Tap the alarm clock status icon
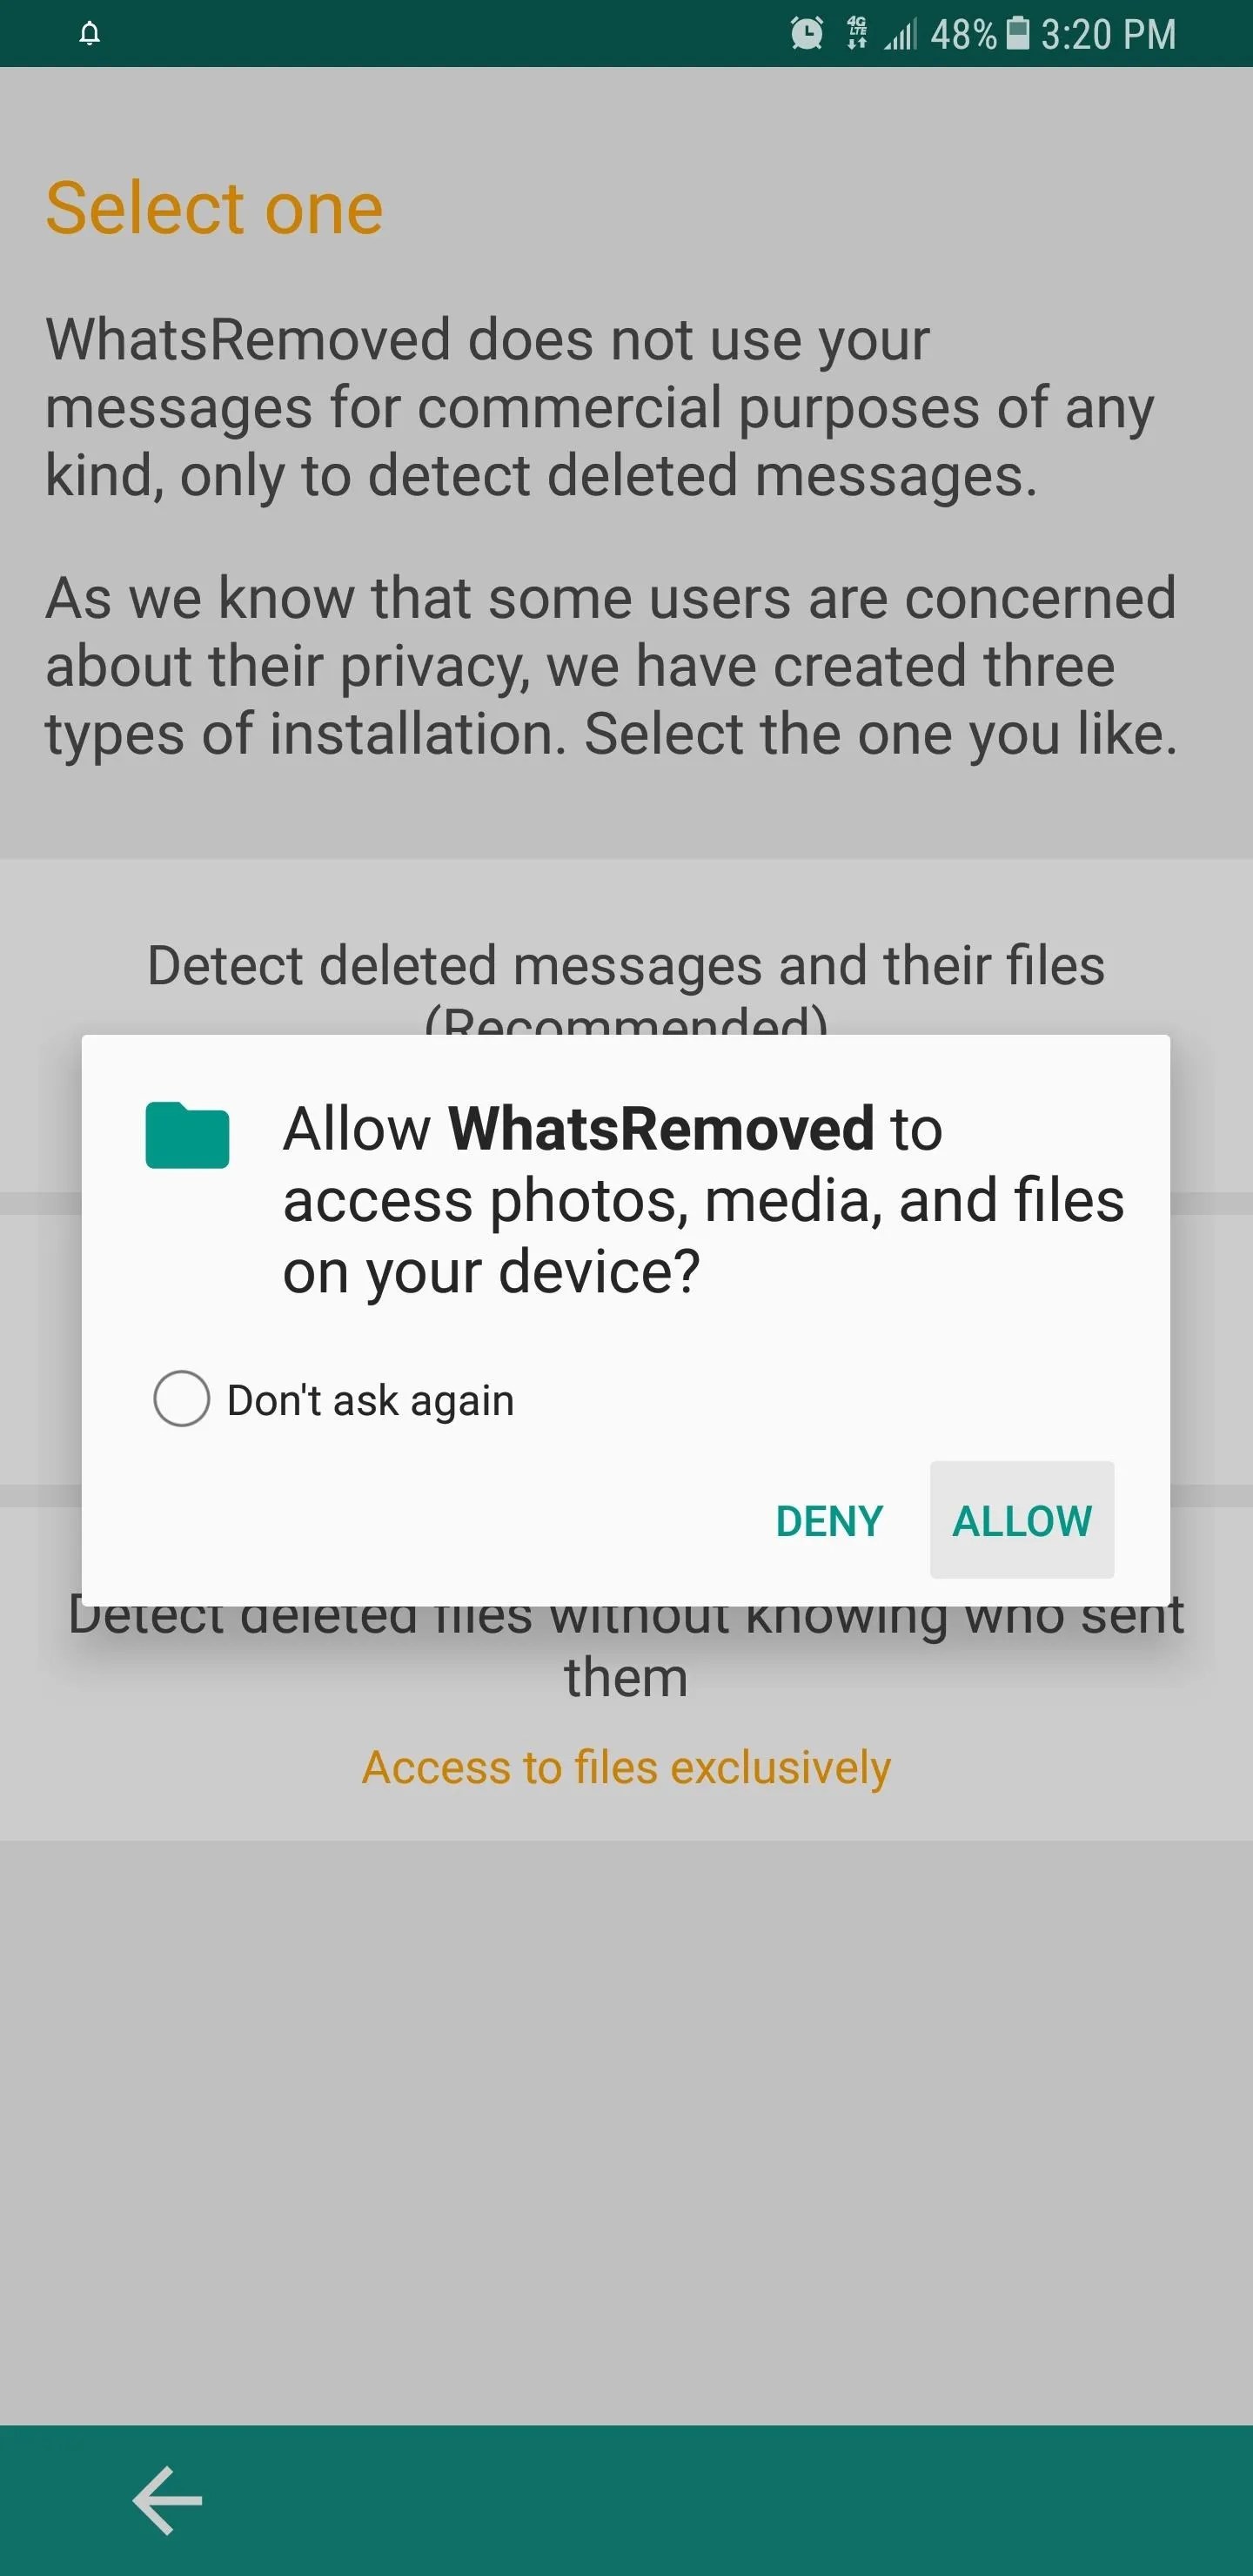1253x2576 pixels. (807, 34)
